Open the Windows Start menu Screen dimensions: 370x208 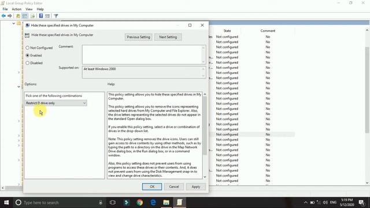[6, 202]
